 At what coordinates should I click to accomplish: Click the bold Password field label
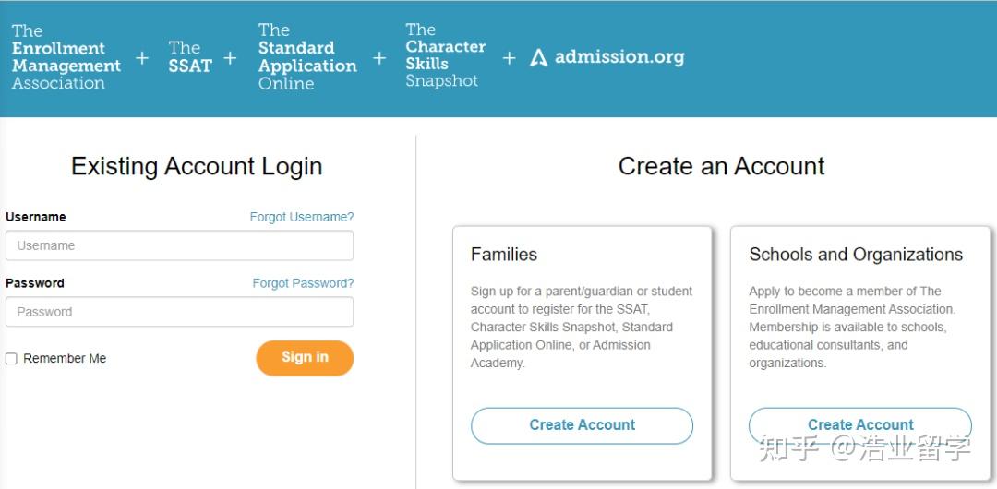coord(35,283)
